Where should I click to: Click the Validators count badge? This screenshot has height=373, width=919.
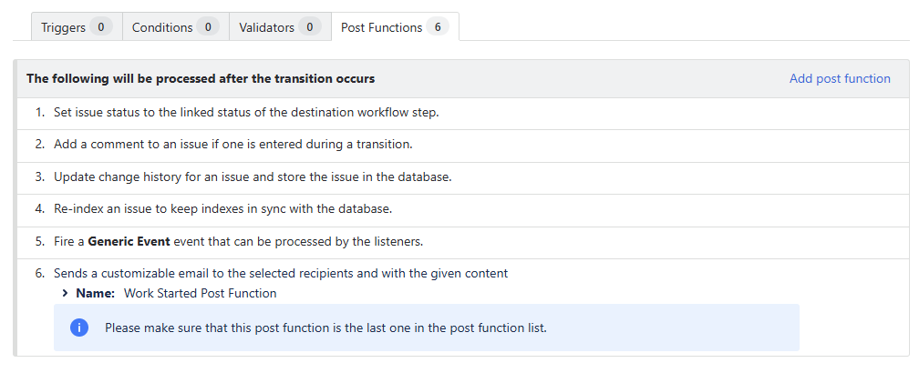(x=310, y=27)
